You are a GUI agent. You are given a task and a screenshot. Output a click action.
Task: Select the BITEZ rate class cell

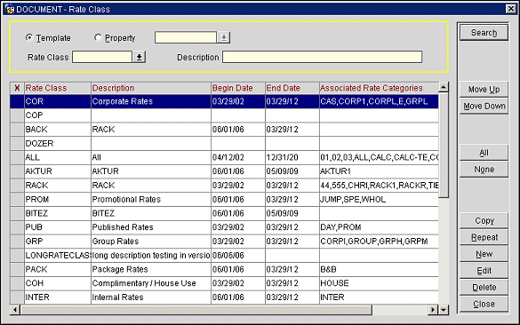pos(58,213)
